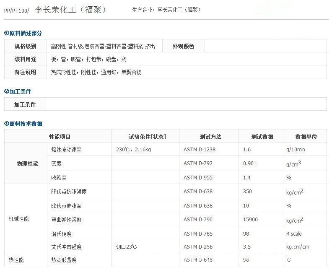Select the ③原料技术数据 section heading
332x275 pixels.
[23, 124]
